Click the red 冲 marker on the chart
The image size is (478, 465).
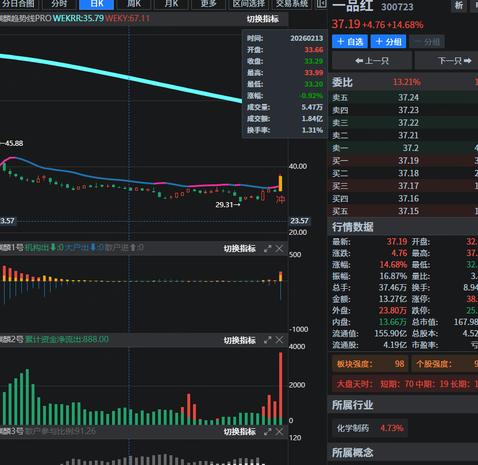[x=280, y=199]
